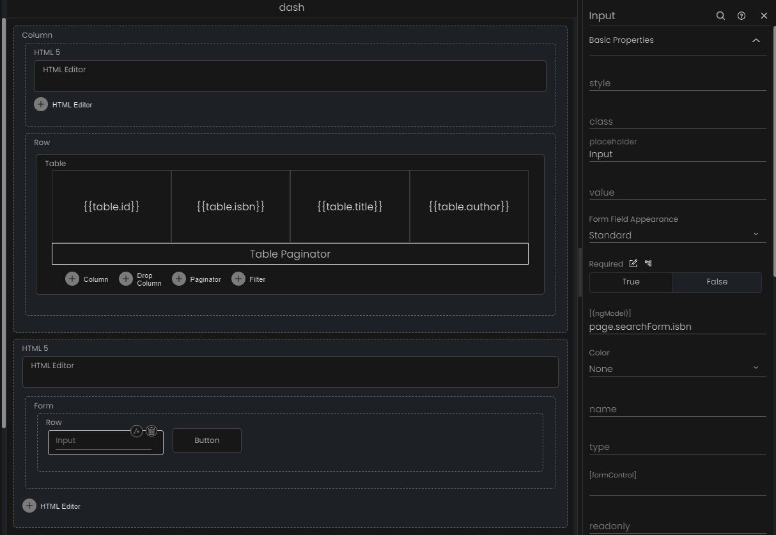Click the edit icon above the Input field

136,431
